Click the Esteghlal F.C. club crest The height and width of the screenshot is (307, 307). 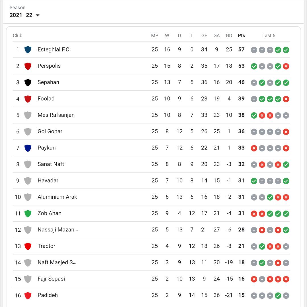tap(28, 50)
